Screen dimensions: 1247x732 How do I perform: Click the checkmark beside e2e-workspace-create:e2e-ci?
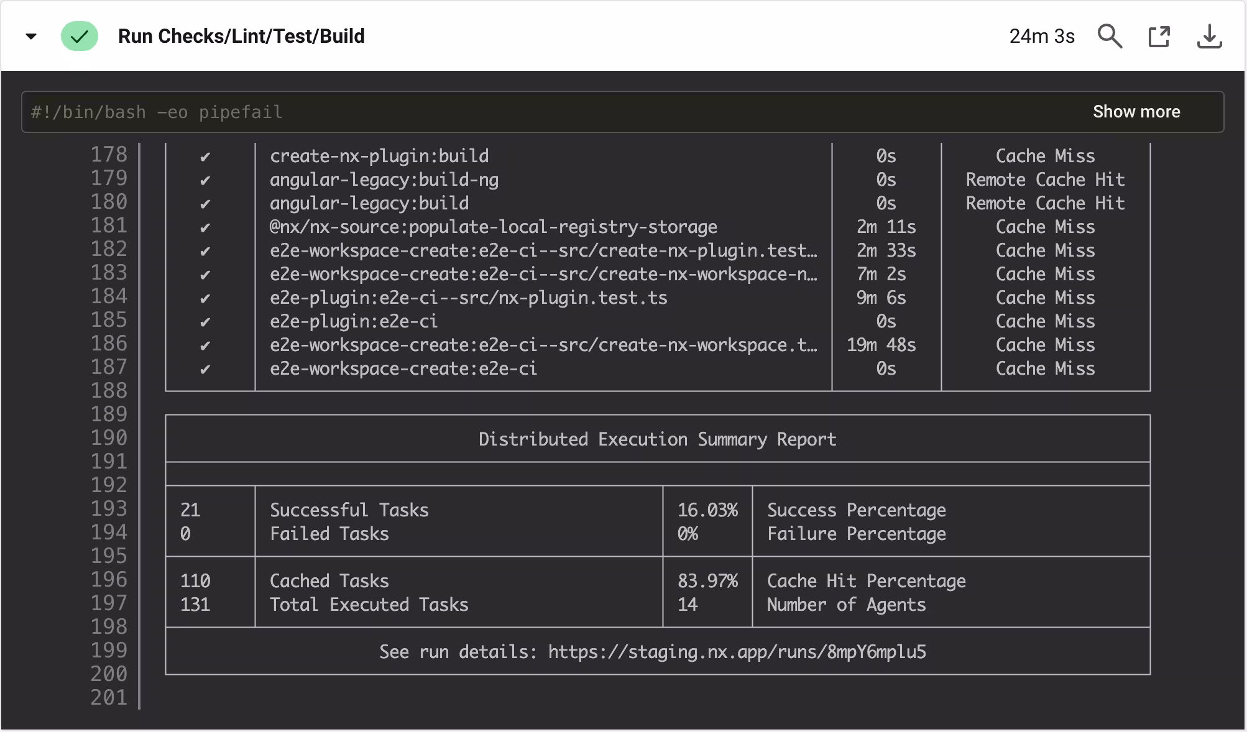tap(205, 369)
